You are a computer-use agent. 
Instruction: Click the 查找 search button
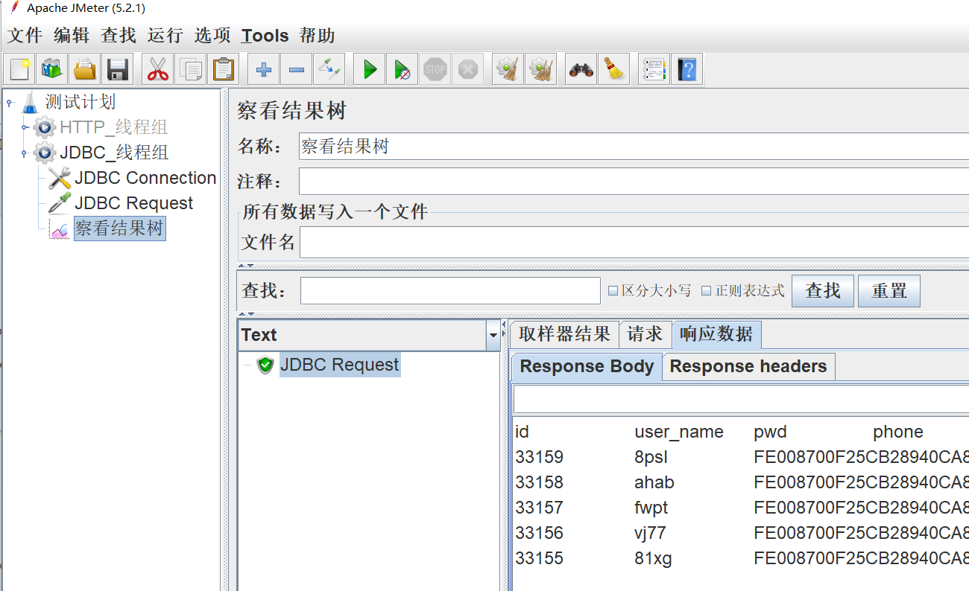pos(823,291)
